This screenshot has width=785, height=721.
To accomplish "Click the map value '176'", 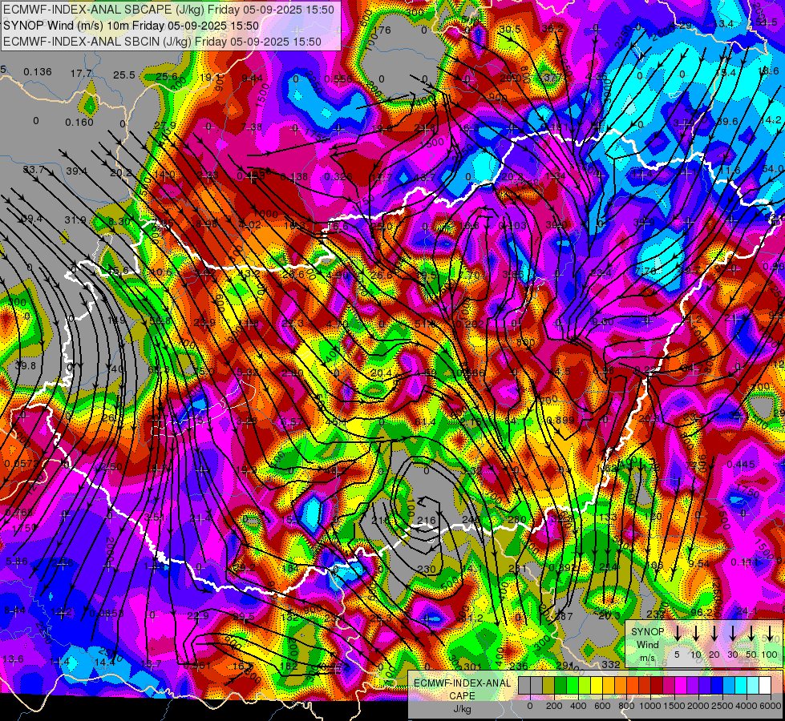I will pyautogui.click(x=382, y=30).
